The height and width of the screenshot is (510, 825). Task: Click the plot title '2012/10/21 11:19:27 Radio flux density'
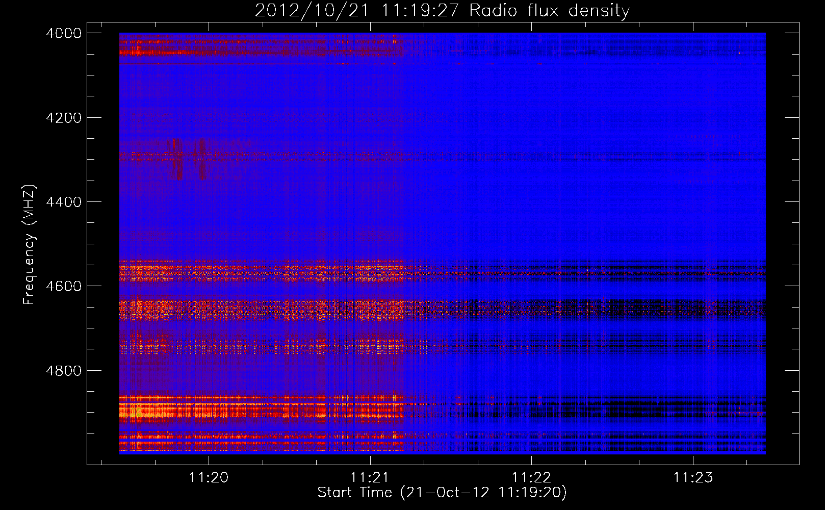tap(442, 10)
